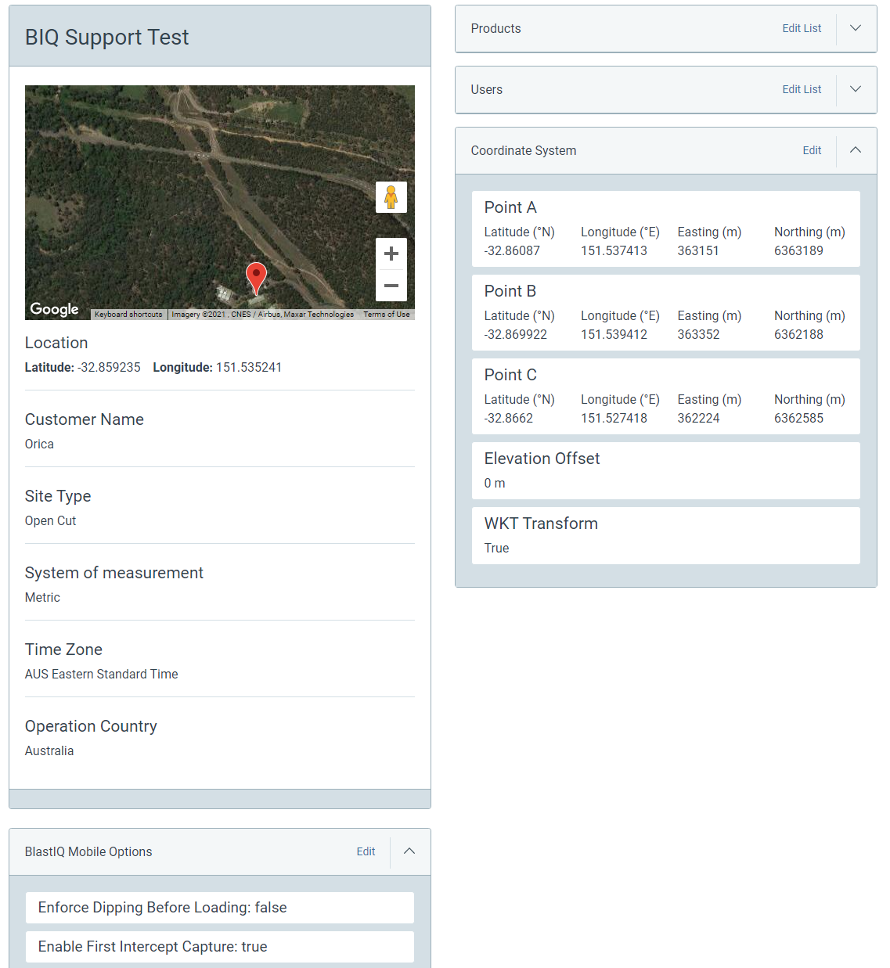
Task: Click Enable First Intercept Capture row
Action: (x=220, y=947)
